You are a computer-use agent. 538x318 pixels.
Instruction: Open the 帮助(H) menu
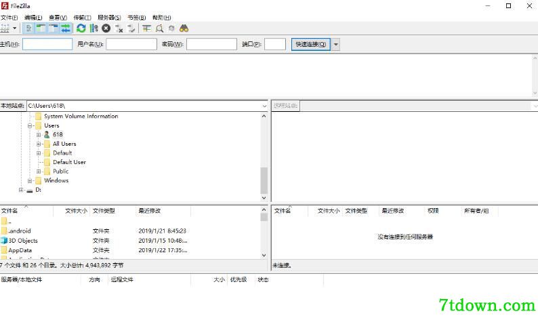coord(161,17)
